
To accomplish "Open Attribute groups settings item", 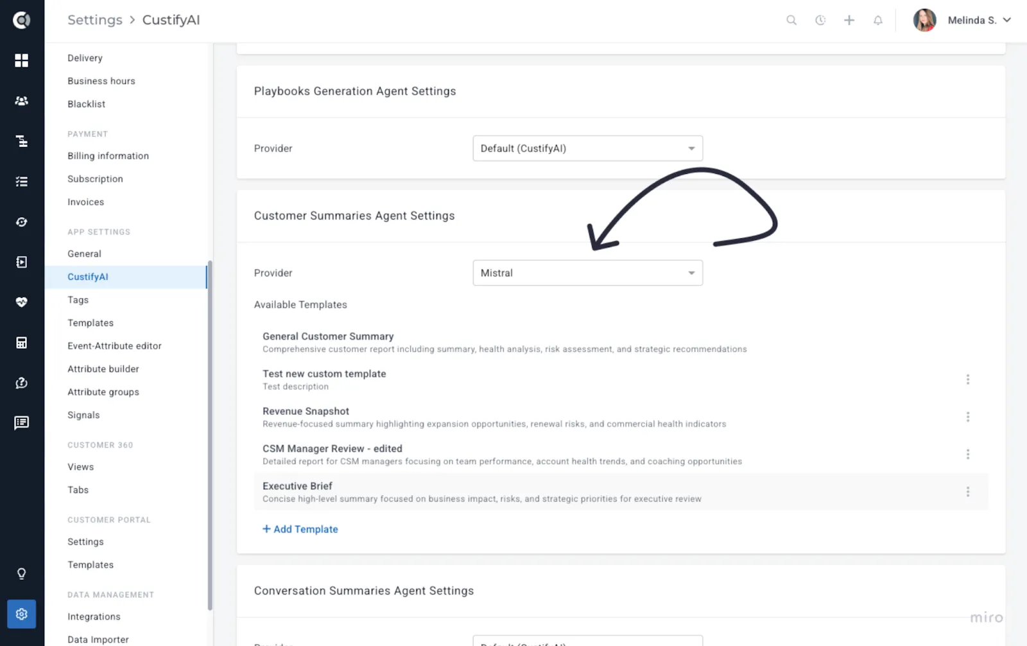I will tap(103, 392).
